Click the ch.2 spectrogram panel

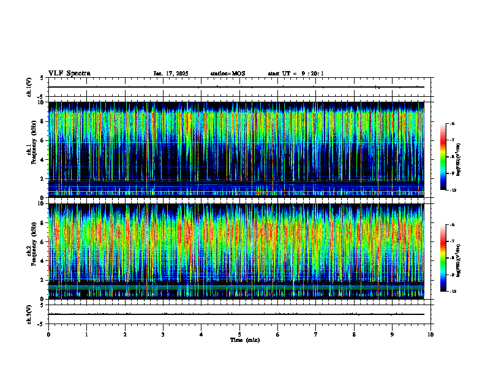point(236,251)
